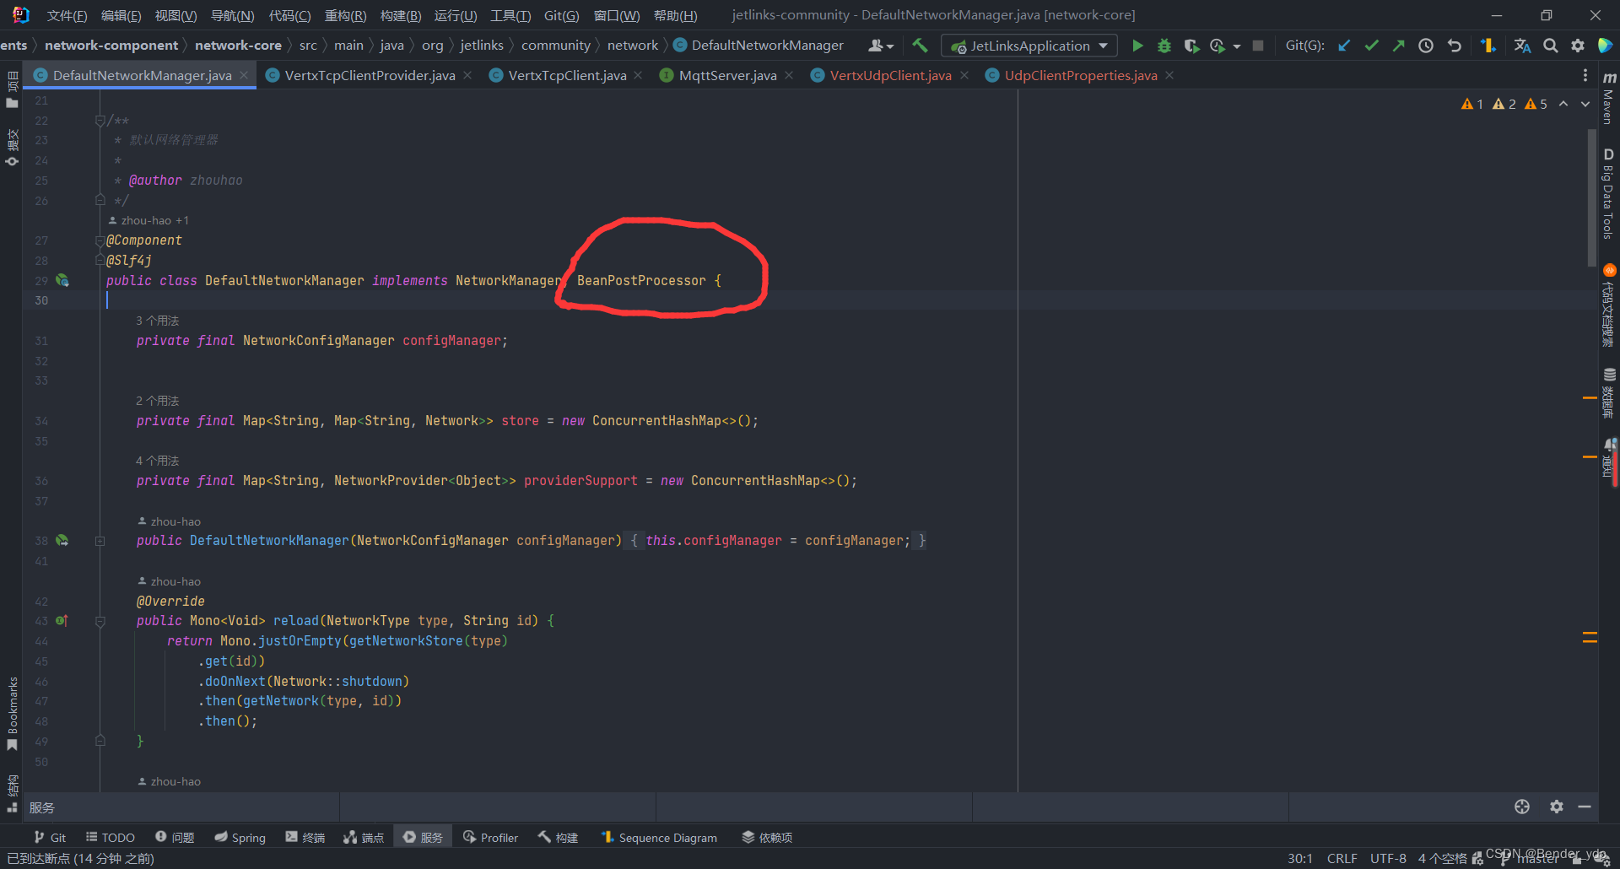Click the Spring bean gutter icon on line 29

[x=62, y=280]
